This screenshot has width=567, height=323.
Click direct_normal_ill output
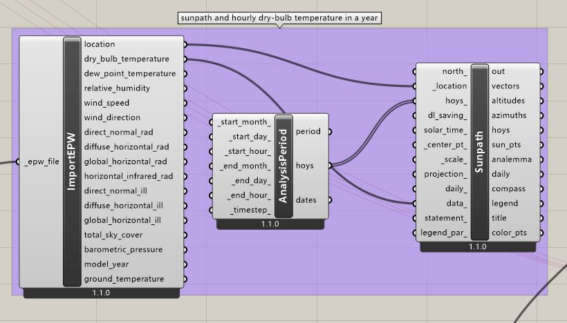[115, 191]
